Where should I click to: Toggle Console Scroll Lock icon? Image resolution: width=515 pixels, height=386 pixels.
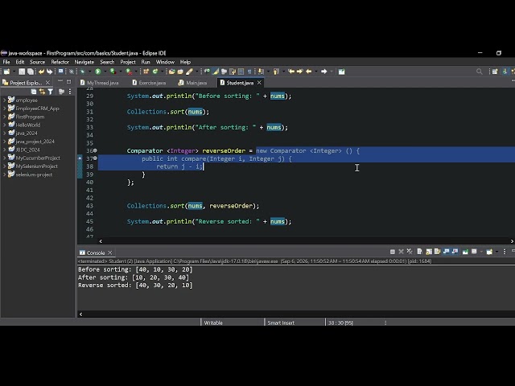[429, 252]
